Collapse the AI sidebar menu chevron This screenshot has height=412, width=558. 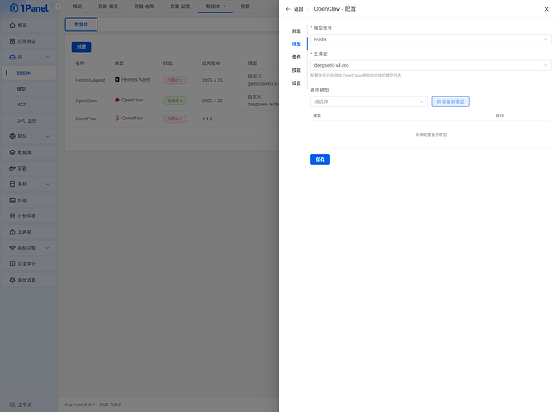point(48,57)
